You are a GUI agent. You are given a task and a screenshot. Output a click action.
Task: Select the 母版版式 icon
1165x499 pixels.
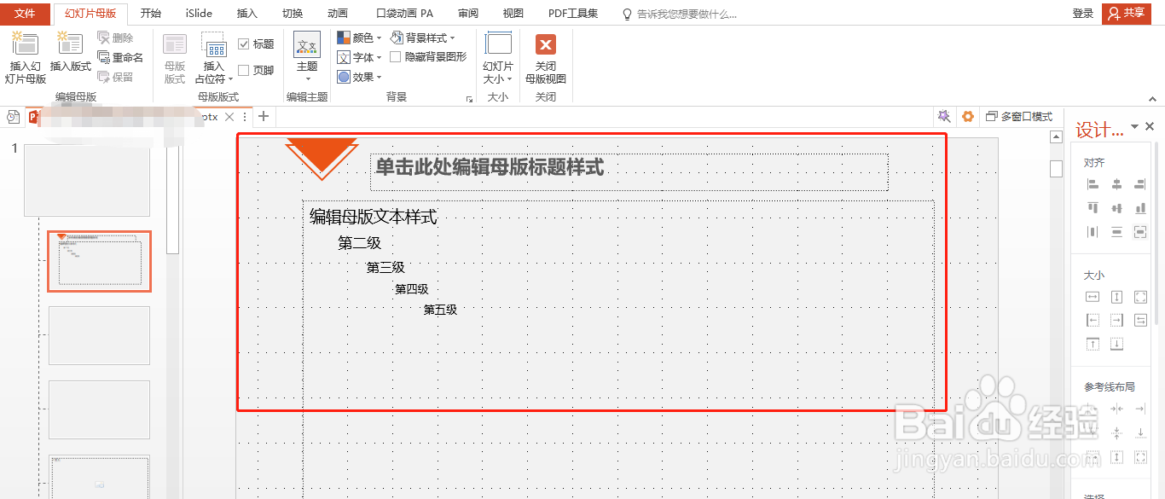tap(173, 55)
